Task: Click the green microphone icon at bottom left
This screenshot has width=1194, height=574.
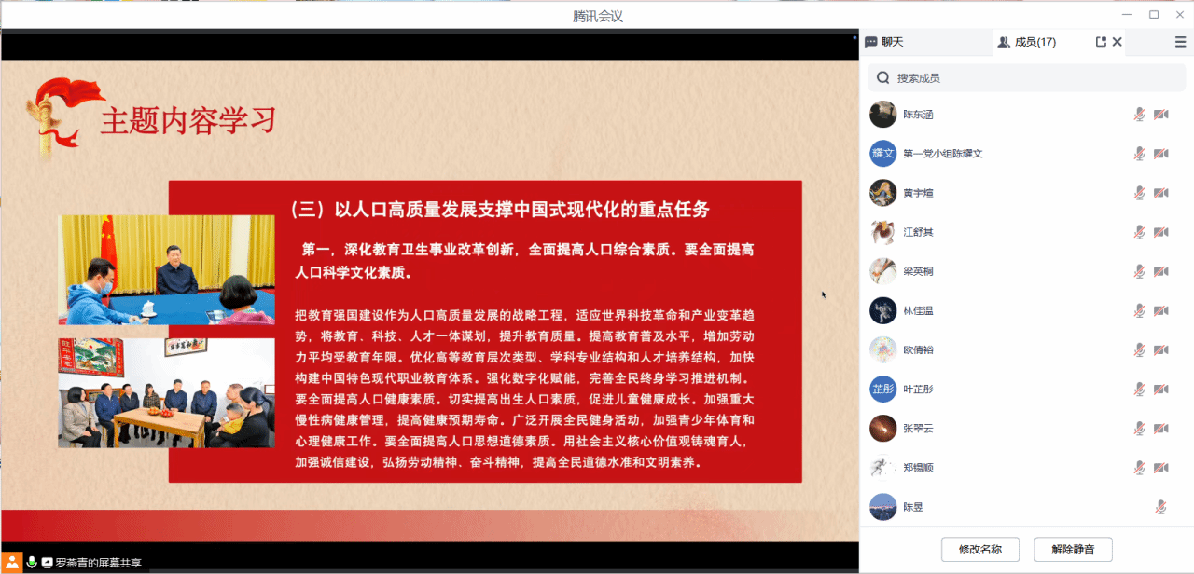Action: (32, 562)
